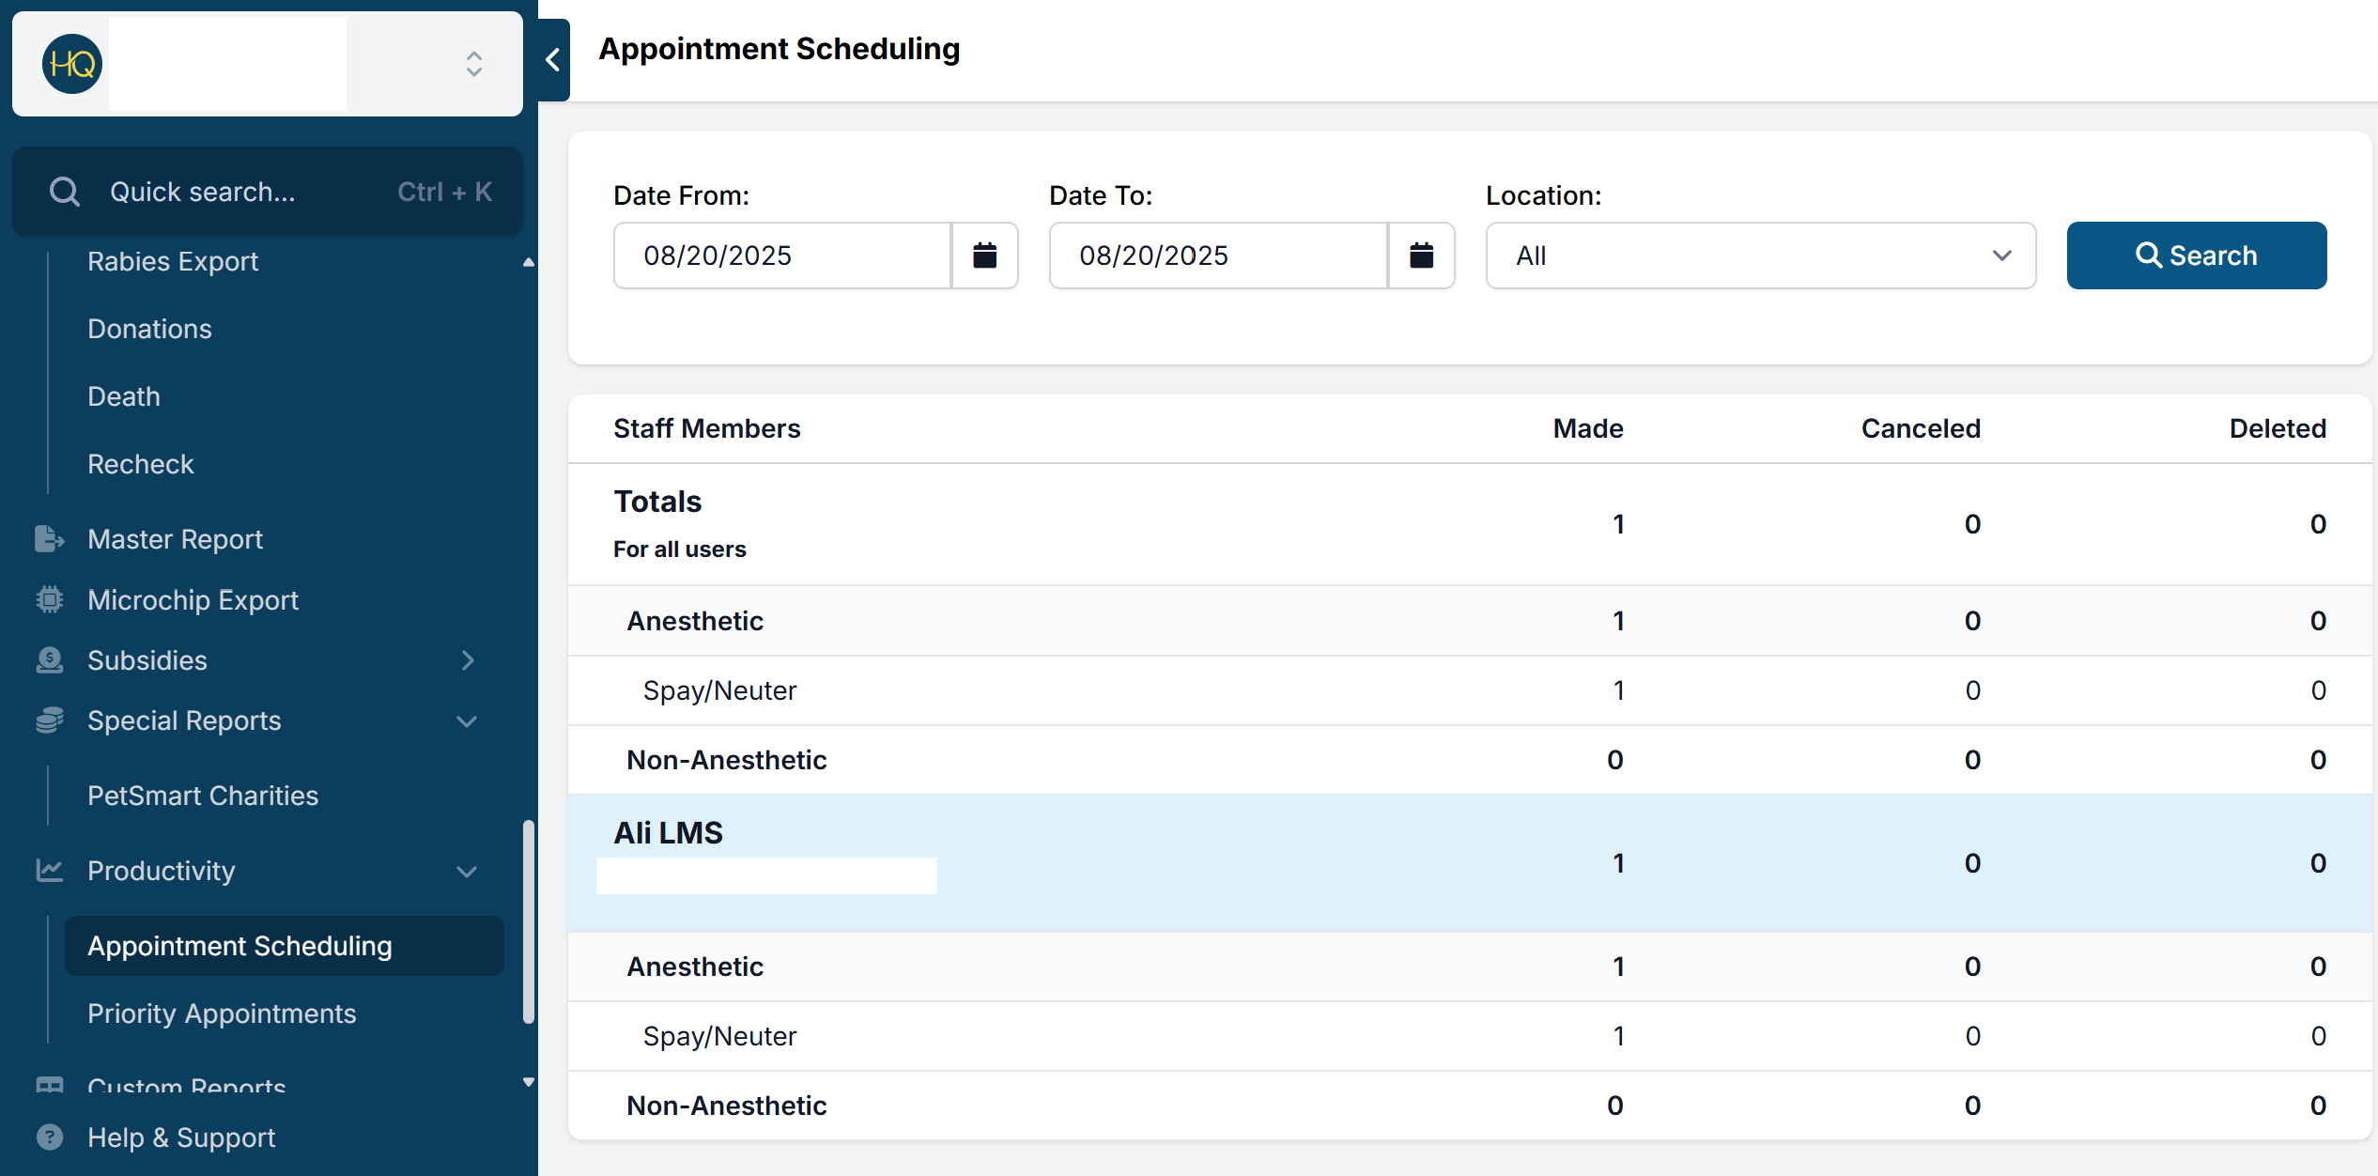Click the Microchip Export chip icon
Viewport: 2378px width, 1176px height.
coord(49,600)
